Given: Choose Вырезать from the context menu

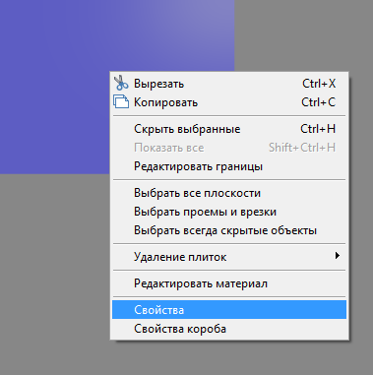Looking at the screenshot, I should point(229,84).
